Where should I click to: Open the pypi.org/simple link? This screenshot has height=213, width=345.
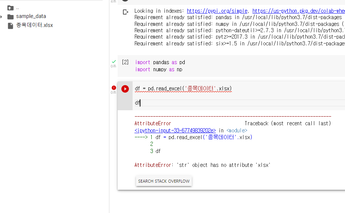(x=217, y=11)
